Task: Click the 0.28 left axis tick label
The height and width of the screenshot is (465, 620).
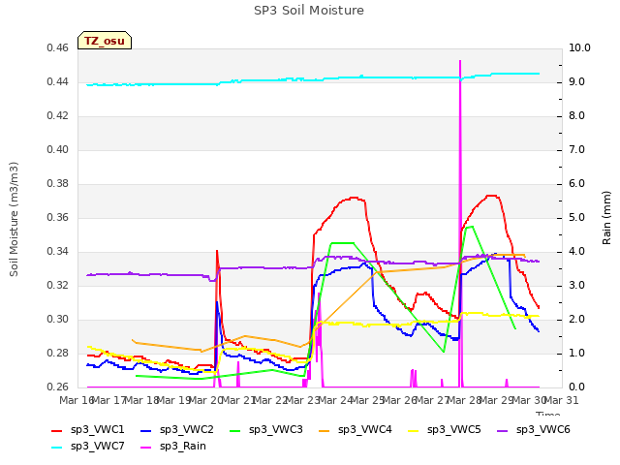Action: 58,354
